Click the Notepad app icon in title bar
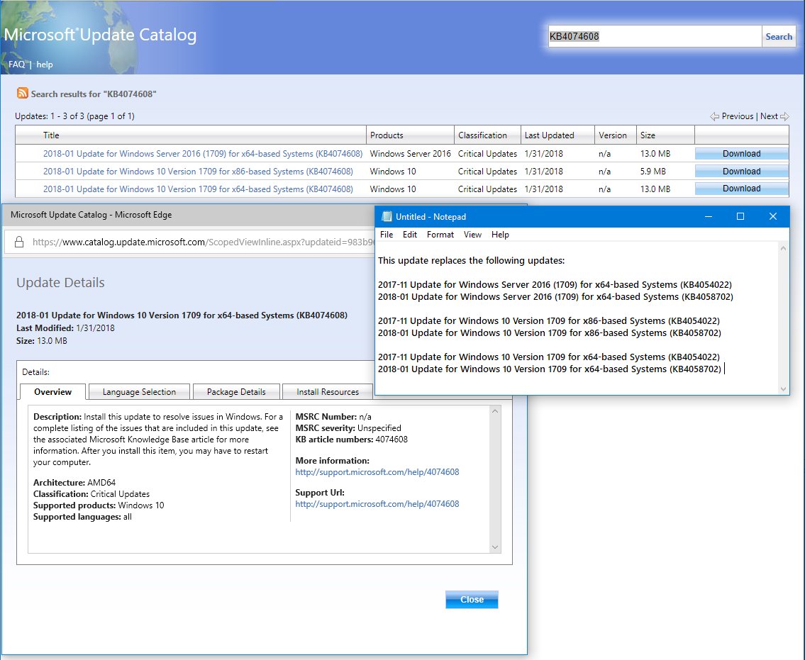Viewport: 805px width, 660px height. (x=387, y=217)
